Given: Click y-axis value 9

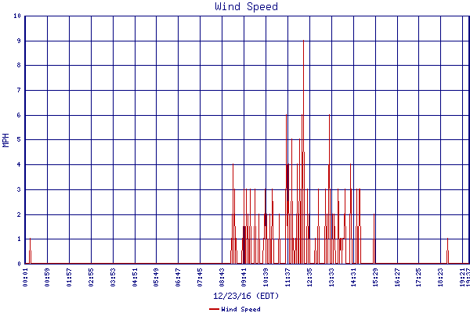Looking at the screenshot, I should coord(19,41).
